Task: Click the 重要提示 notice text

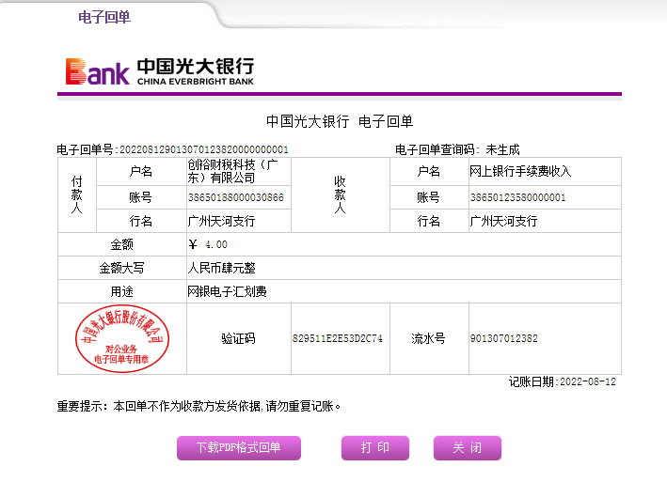Action: pyautogui.click(x=199, y=407)
